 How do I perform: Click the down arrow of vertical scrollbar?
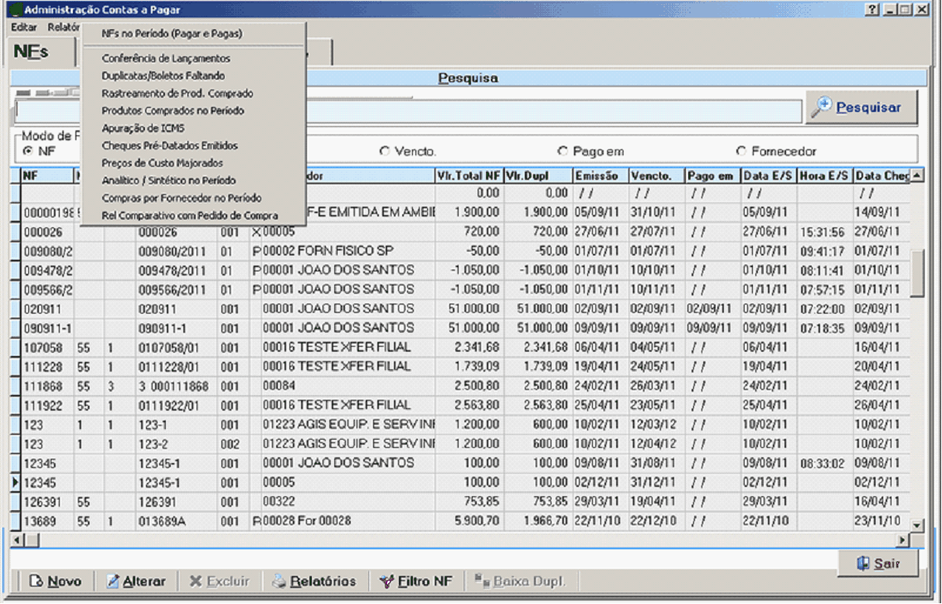(916, 525)
